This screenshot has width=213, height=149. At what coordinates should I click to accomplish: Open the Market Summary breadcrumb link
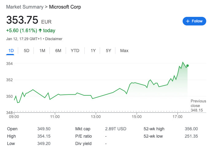coord(25,7)
